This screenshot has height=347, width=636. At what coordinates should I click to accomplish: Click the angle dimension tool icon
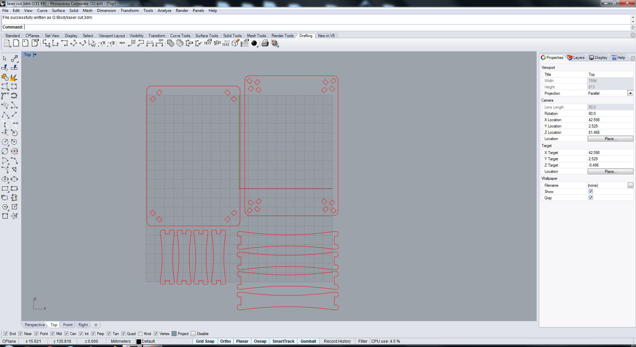[92, 43]
